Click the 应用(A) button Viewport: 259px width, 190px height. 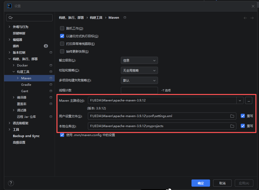pos(244,183)
